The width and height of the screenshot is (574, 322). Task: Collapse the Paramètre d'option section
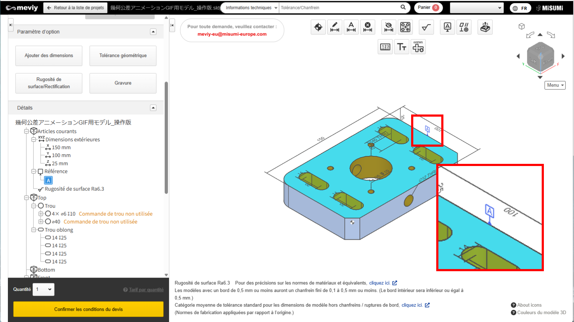(x=153, y=32)
